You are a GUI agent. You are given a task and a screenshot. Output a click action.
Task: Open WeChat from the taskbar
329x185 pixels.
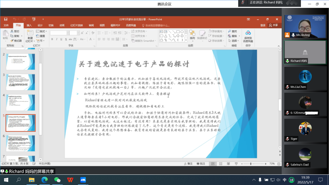[57, 180]
